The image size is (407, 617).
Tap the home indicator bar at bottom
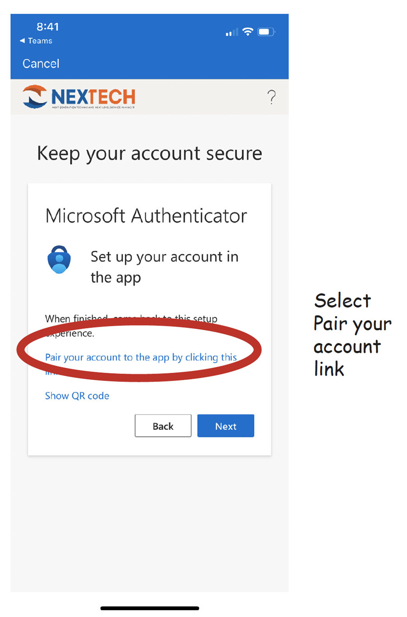(x=150, y=608)
